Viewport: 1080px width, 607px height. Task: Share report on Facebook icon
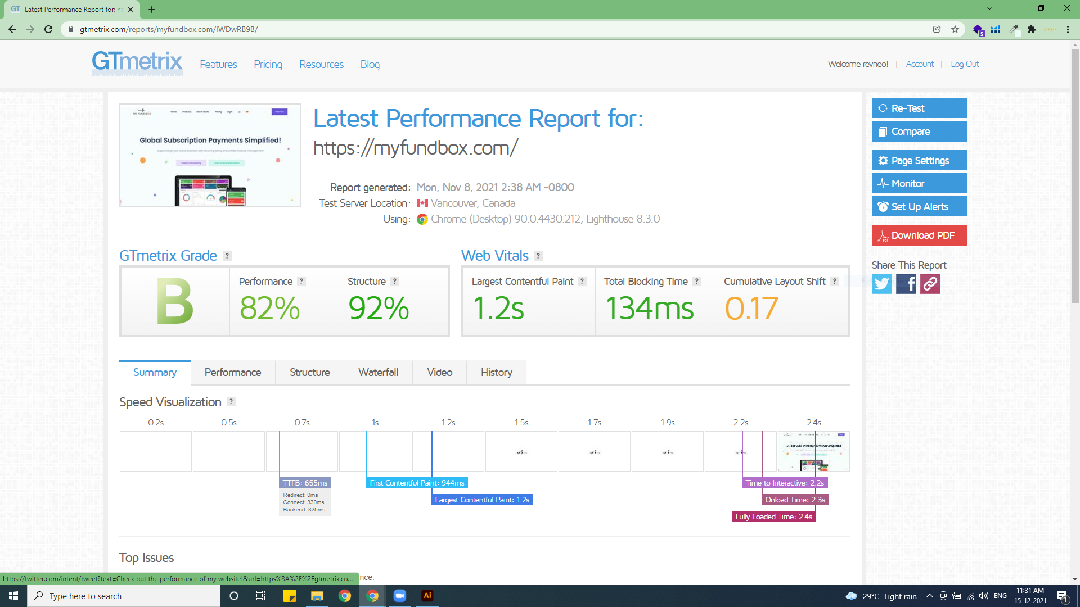pos(906,284)
